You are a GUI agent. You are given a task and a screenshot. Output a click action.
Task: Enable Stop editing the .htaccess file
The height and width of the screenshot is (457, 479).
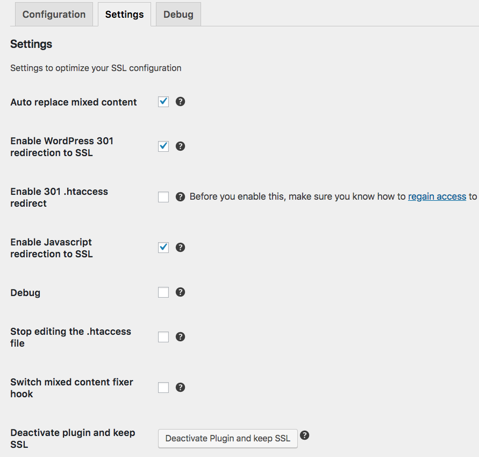tap(163, 336)
